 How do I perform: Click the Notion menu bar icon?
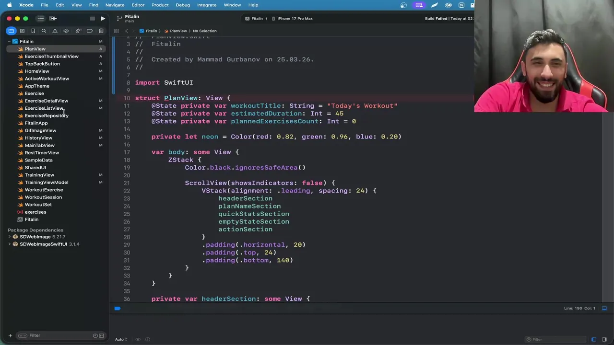pyautogui.click(x=461, y=5)
